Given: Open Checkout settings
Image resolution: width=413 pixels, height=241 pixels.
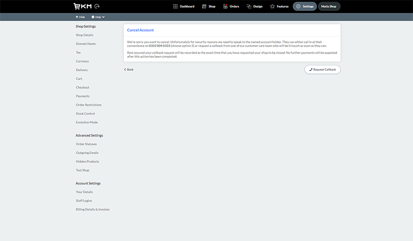Looking at the screenshot, I should tap(83, 87).
